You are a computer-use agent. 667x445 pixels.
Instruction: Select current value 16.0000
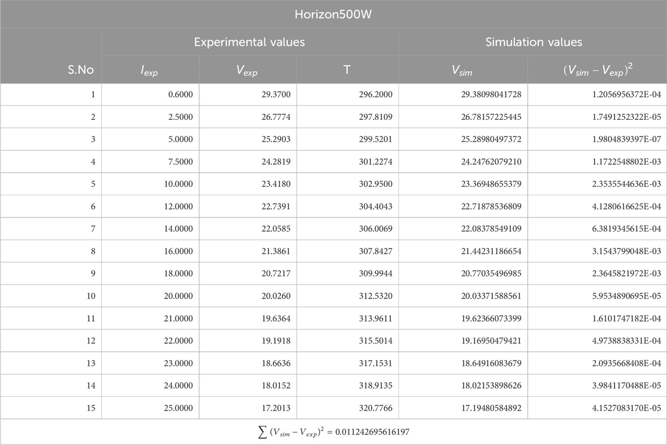point(178,251)
